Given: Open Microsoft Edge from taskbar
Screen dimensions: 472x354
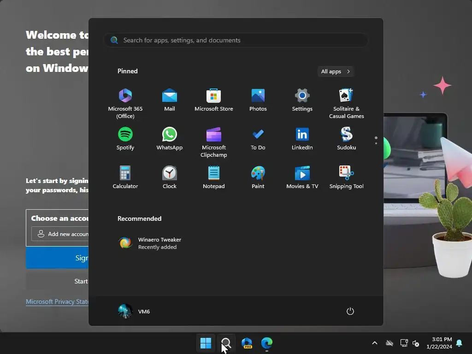Looking at the screenshot, I should [x=267, y=343].
